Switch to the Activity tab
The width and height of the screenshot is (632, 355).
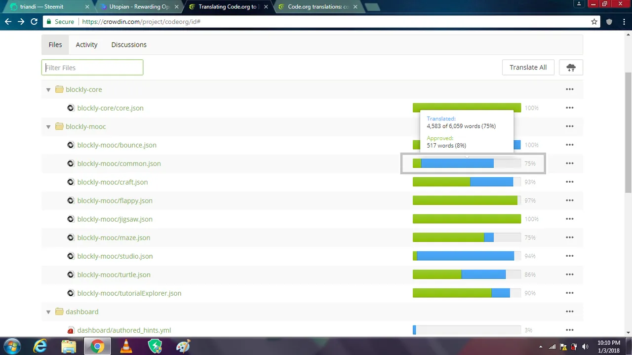pos(86,44)
